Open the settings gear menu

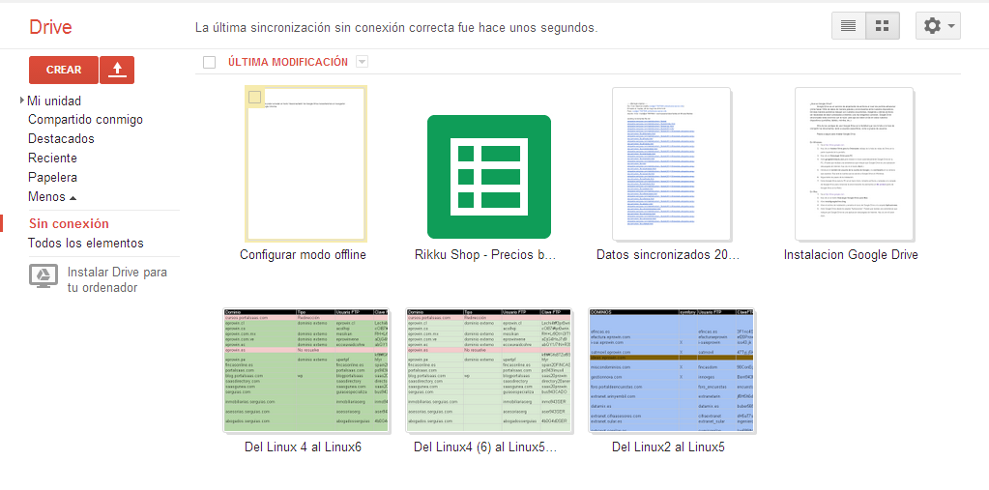click(x=938, y=26)
